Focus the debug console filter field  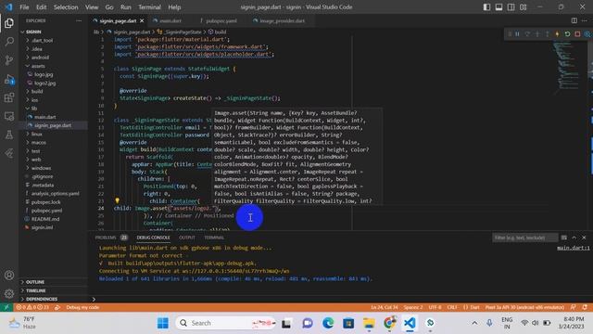tap(525, 238)
